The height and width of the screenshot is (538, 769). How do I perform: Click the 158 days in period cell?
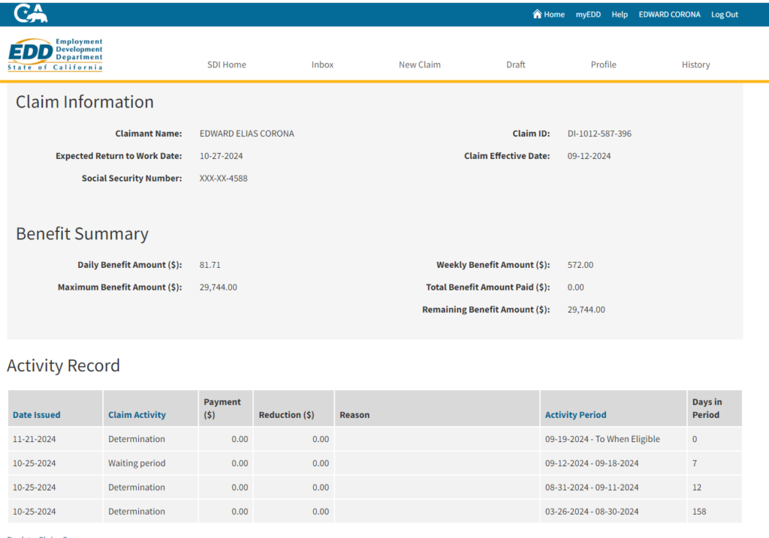699,512
